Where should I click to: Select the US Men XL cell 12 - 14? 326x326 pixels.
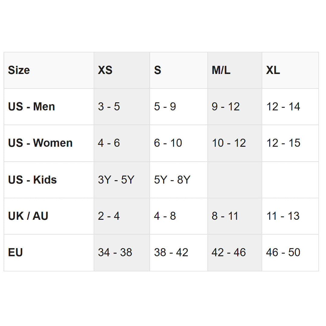point(283,107)
